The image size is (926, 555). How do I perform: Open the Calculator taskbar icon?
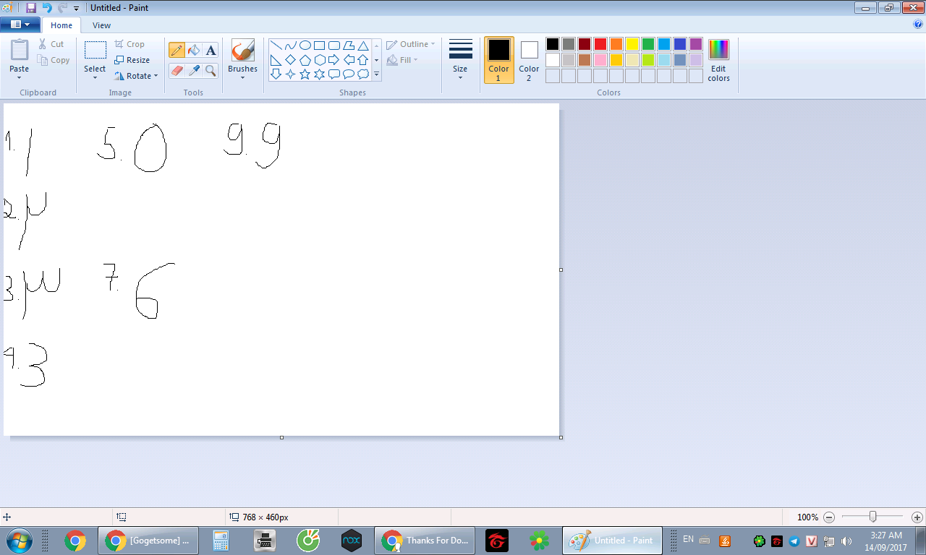pyautogui.click(x=221, y=541)
